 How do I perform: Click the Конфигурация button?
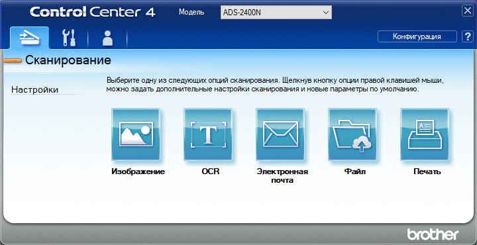point(417,36)
